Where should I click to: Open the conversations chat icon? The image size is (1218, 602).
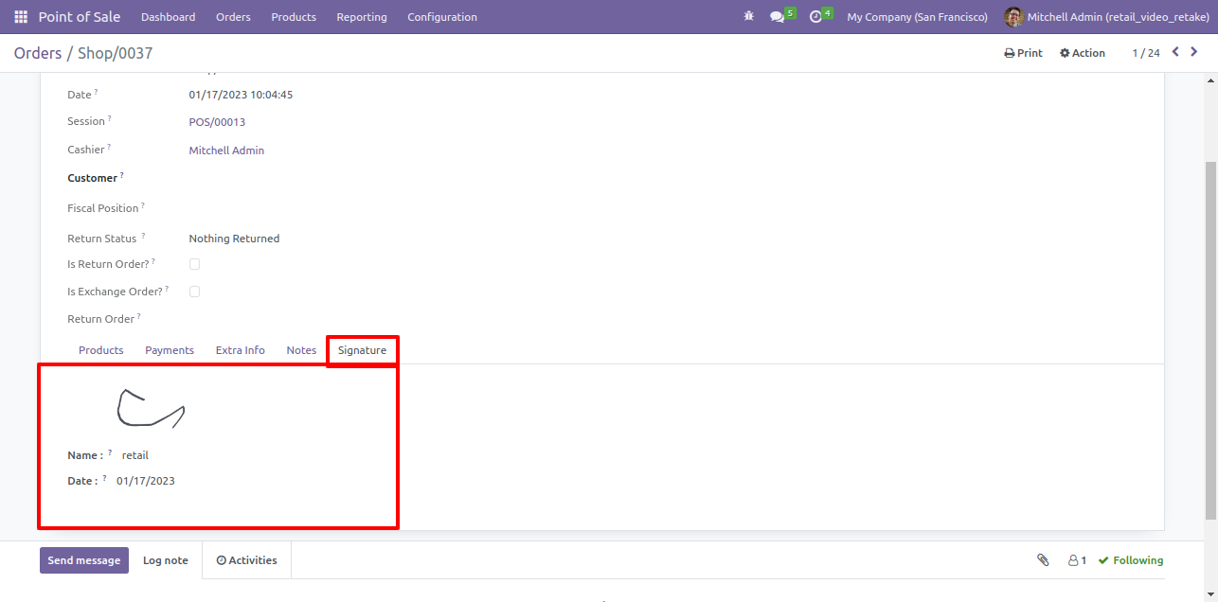pos(778,17)
